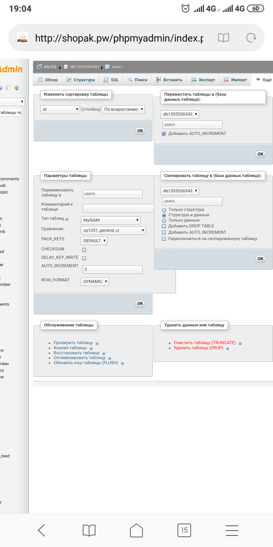Open the 15 tabs switcher
The image size is (273, 547).
(184, 530)
